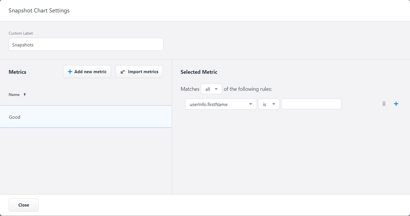Viewport: 410px width, 216px height.
Task: Click the caret arrow of the userInfo.firstName selector
Action: coord(251,104)
